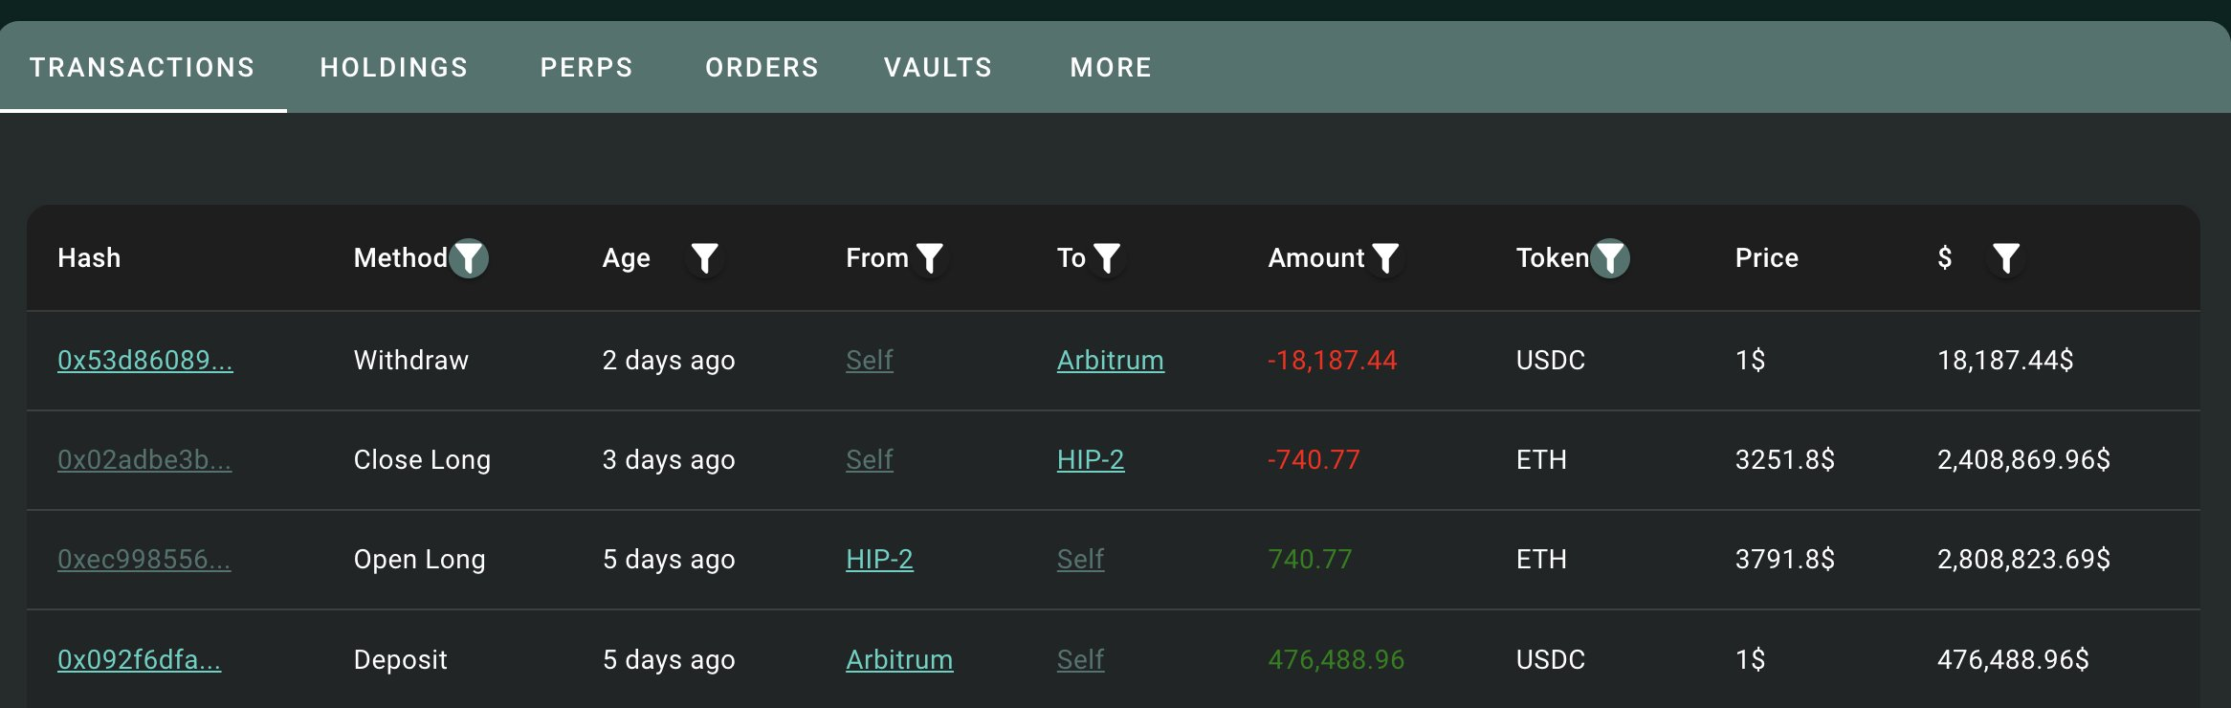Screen dimensions: 2231x708
Task: Open the From column filter icon
Action: [930, 258]
